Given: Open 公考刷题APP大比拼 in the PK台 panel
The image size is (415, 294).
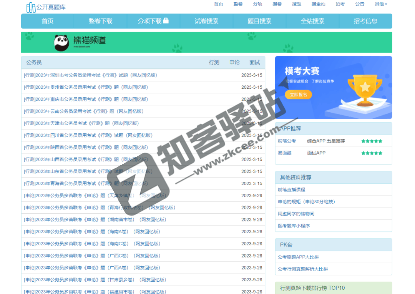Looking at the screenshot, I should (x=298, y=257).
